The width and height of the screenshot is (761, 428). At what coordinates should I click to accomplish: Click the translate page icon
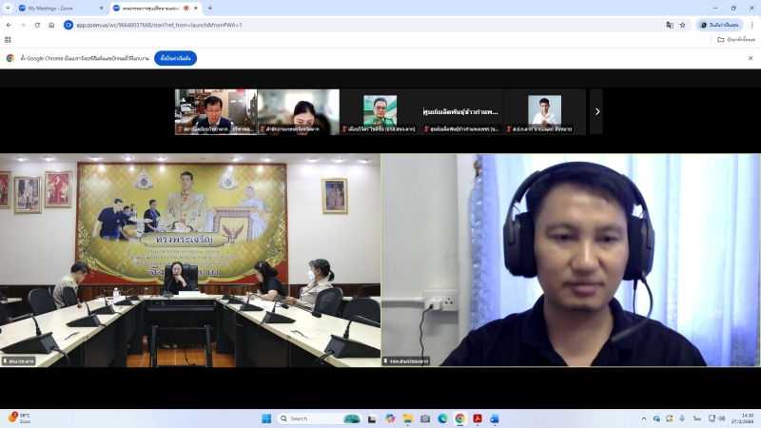(669, 25)
